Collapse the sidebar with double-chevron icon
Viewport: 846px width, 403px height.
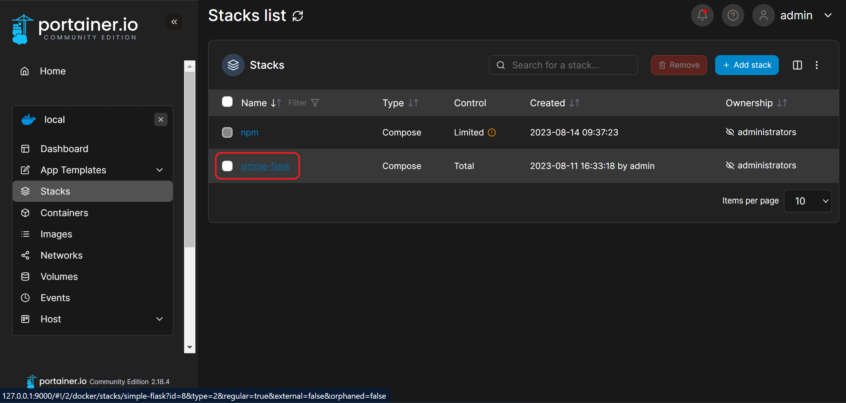pos(174,22)
